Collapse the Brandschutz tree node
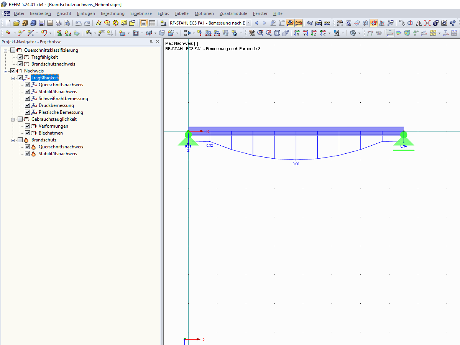460x345 pixels. coord(13,140)
